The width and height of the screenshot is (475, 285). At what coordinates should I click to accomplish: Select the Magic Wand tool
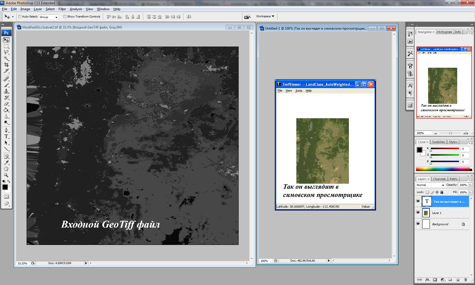pyautogui.click(x=6, y=58)
